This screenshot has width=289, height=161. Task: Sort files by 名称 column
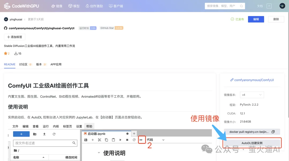[x=29, y=157]
